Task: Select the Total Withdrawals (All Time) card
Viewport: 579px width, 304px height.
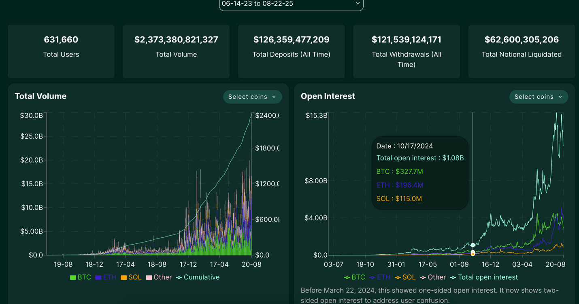Action: (x=406, y=51)
